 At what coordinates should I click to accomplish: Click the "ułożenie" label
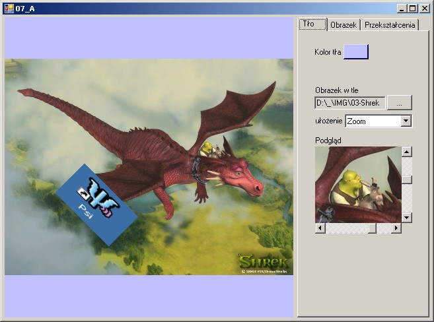pos(329,121)
